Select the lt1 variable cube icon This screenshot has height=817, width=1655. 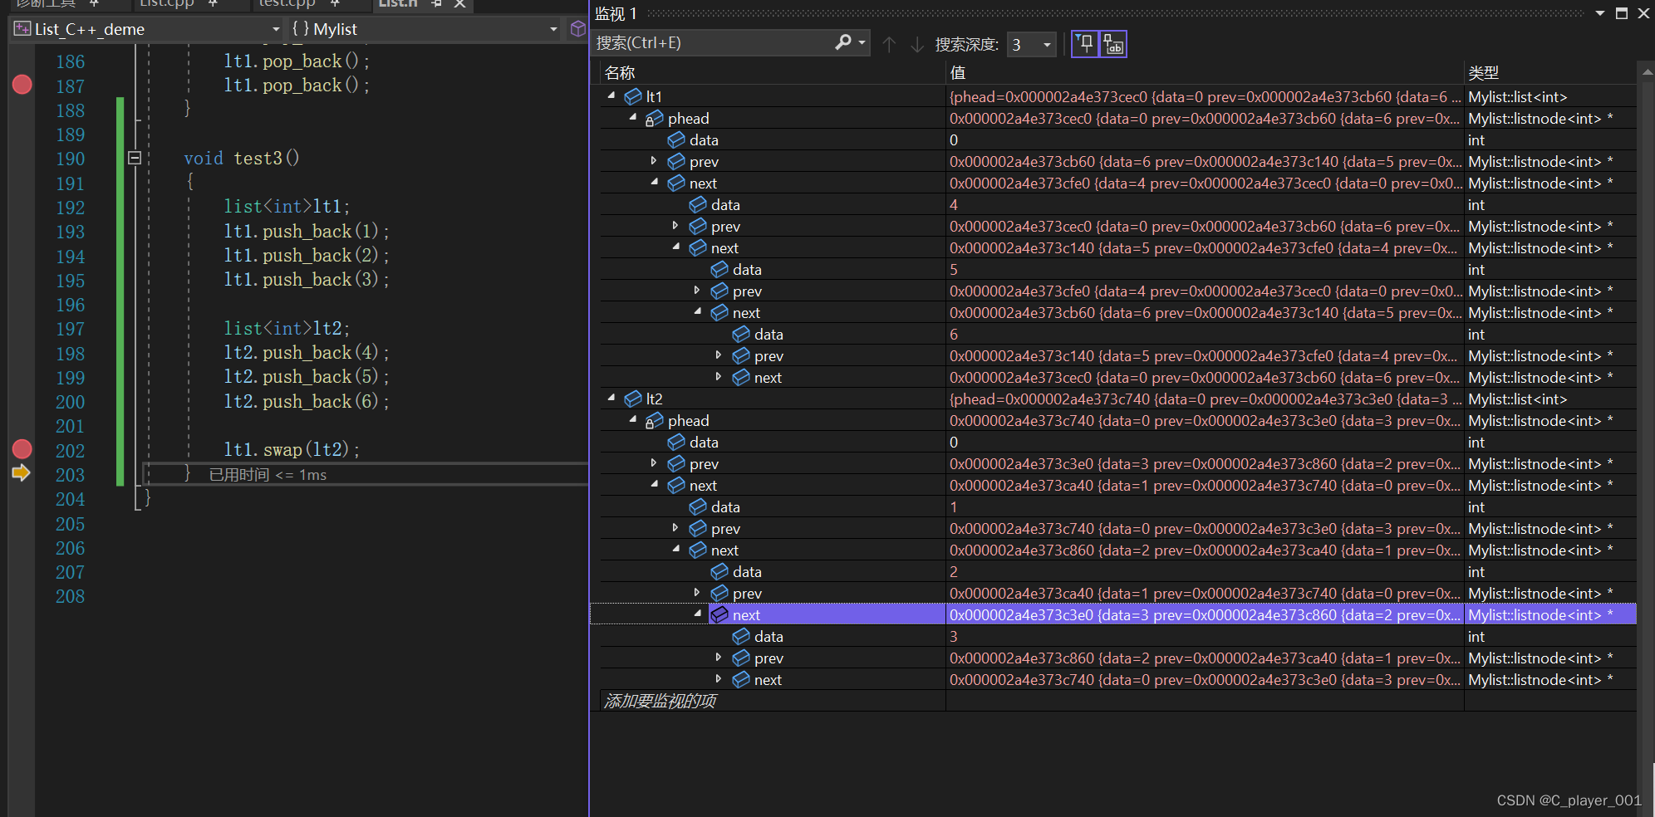(633, 97)
